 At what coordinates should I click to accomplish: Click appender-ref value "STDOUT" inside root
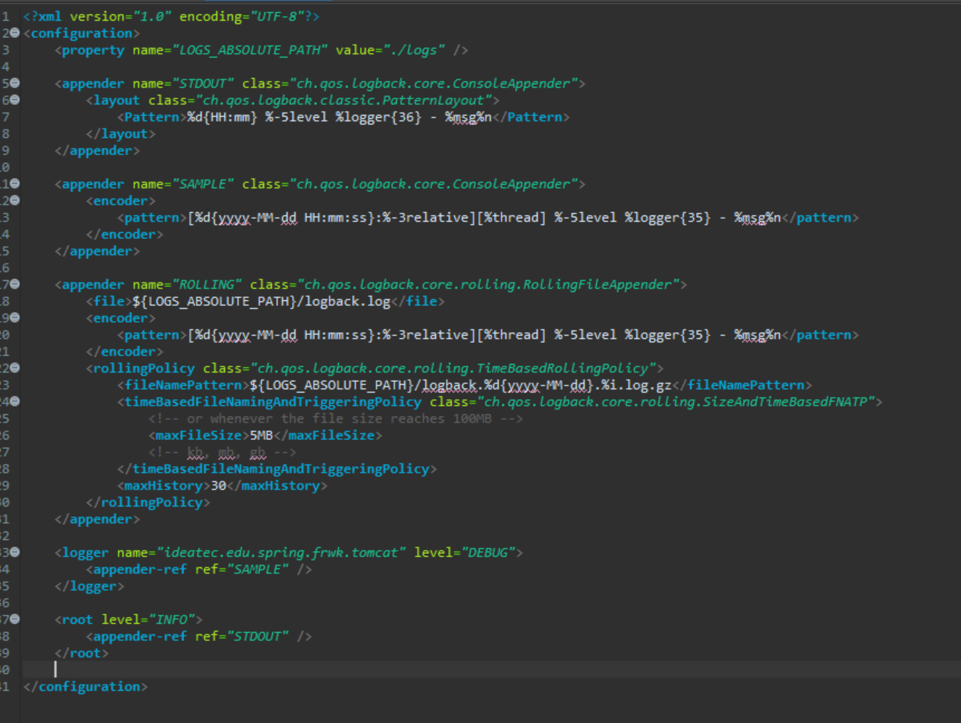(258, 637)
